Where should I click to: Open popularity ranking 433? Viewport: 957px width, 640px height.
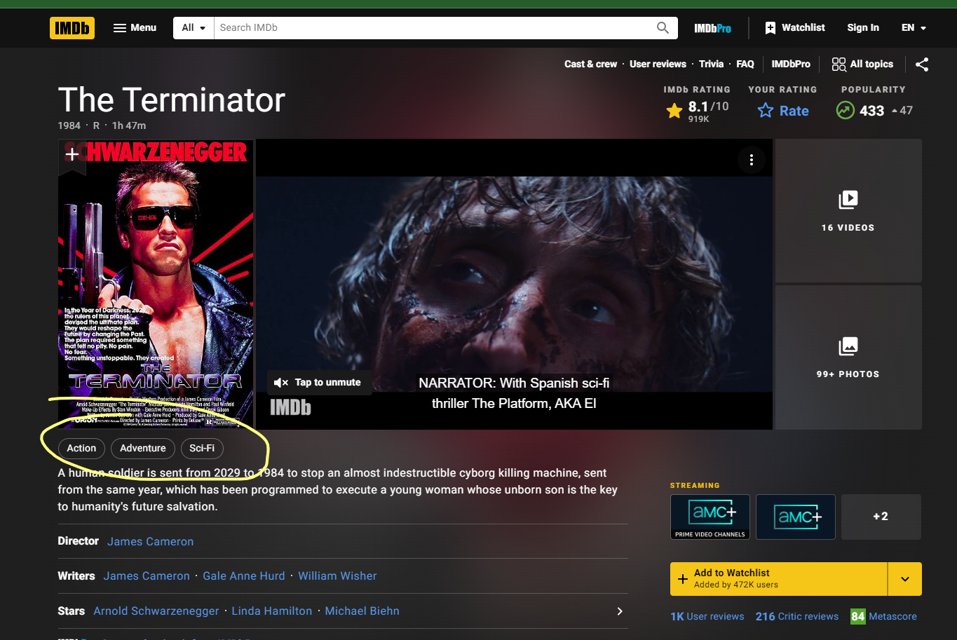(874, 111)
